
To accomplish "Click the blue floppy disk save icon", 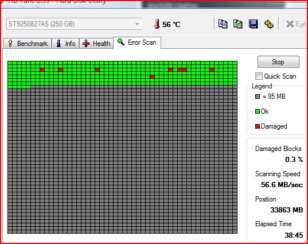I will tap(253, 24).
